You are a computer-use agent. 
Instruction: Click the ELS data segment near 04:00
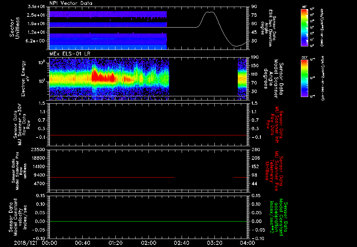point(242,79)
